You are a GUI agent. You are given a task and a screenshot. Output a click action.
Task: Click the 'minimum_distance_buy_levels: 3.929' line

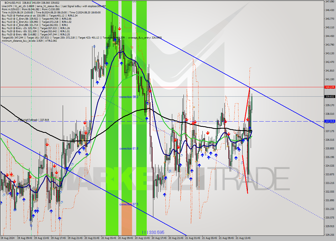click(29, 41)
